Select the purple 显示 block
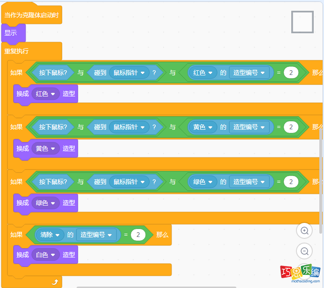This screenshot has height=288, width=324. (11, 33)
